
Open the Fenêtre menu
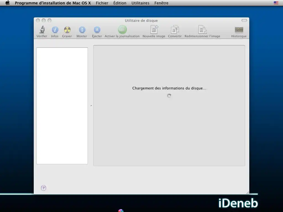[x=161, y=3]
